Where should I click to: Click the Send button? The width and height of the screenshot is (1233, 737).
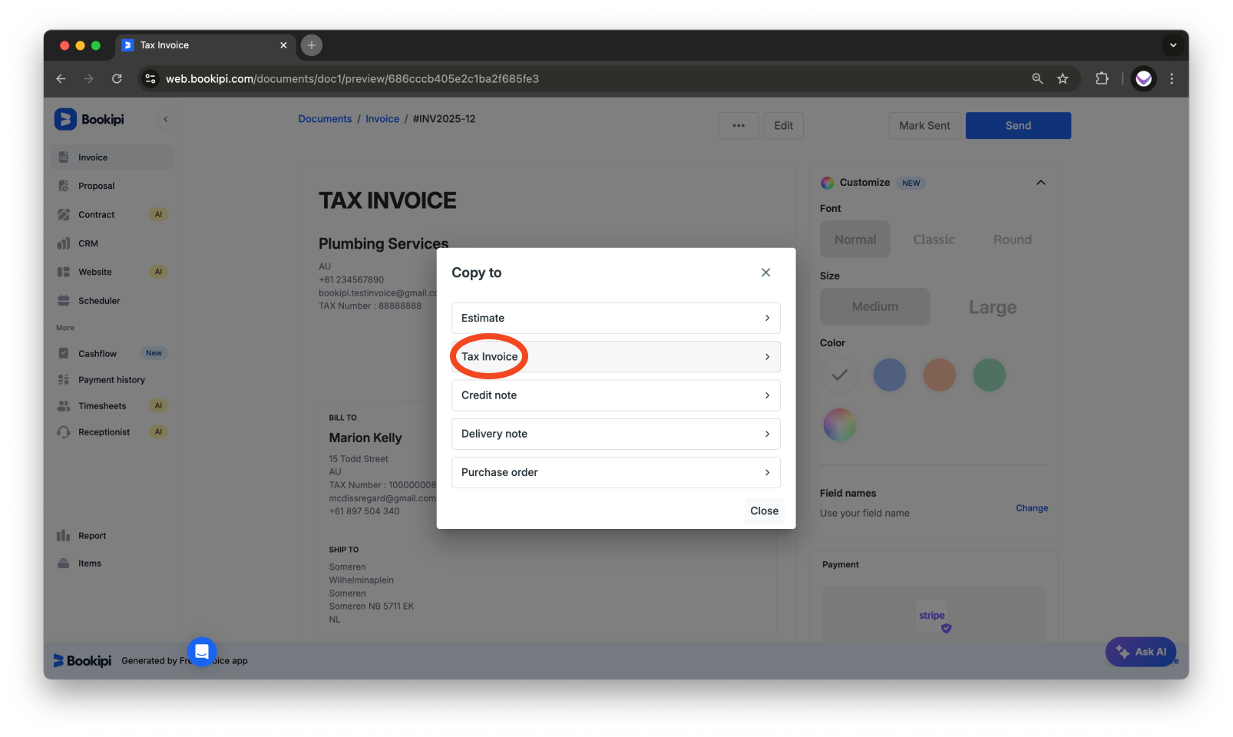pos(1017,125)
